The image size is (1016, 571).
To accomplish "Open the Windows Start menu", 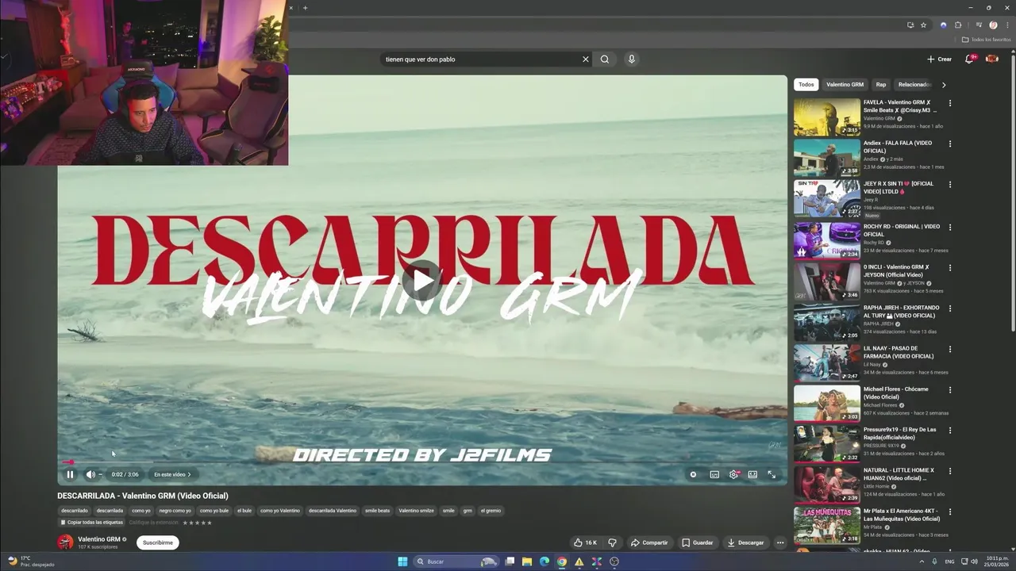I will [x=402, y=561].
